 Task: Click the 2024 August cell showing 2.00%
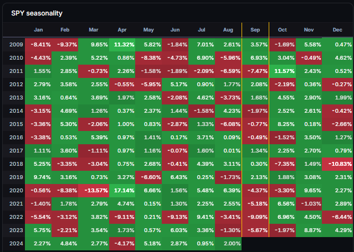coord(228,244)
